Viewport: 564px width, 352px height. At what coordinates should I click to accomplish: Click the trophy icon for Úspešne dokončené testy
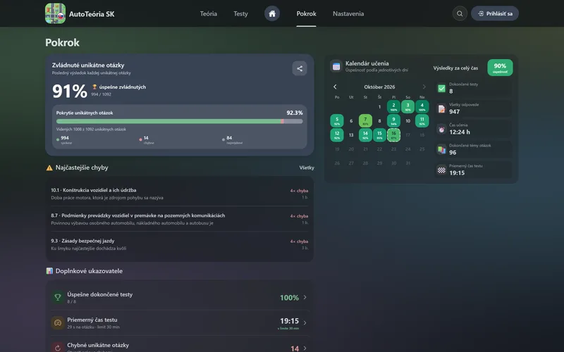pyautogui.click(x=58, y=297)
